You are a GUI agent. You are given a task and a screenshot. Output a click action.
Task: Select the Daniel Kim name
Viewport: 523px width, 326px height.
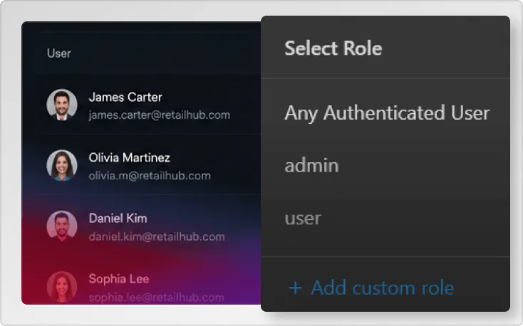tap(118, 219)
